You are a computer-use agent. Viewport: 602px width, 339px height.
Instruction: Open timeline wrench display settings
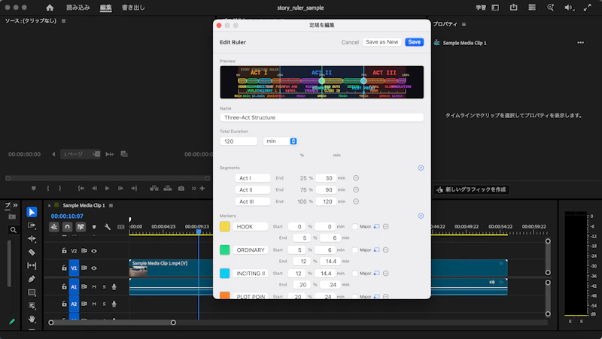tap(108, 227)
